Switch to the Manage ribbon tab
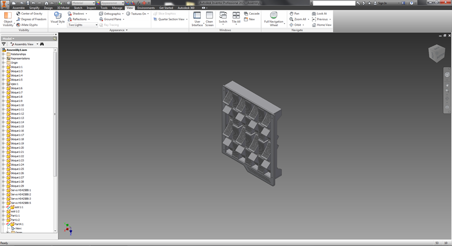This screenshot has height=246, width=452. click(117, 8)
